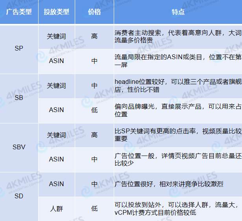This screenshot has height=221, width=242.
Task: Click price 低 for SB ASIN row
Action: point(94,110)
